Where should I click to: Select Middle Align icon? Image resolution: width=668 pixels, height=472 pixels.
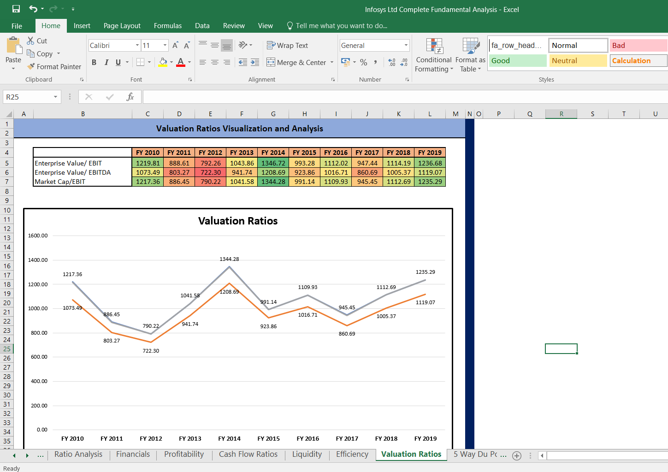215,45
